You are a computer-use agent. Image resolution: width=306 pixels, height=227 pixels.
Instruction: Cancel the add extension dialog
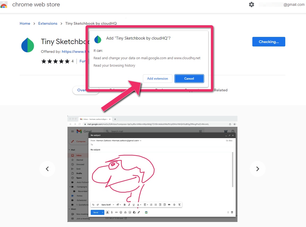pyautogui.click(x=189, y=79)
